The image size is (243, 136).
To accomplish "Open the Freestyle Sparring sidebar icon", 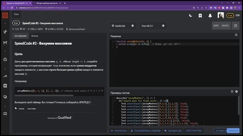I will click(x=5, y=43).
